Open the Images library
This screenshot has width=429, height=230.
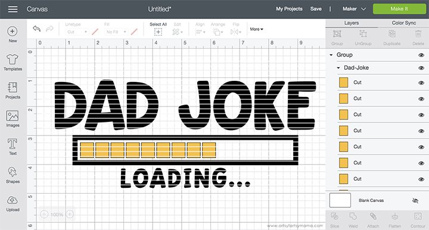tap(13, 119)
